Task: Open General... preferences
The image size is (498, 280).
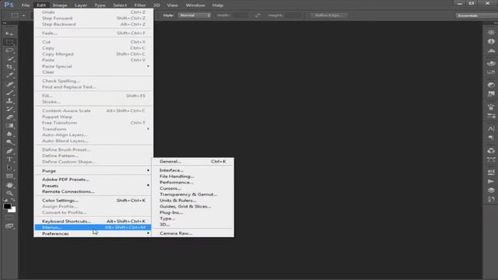Action: [193, 161]
